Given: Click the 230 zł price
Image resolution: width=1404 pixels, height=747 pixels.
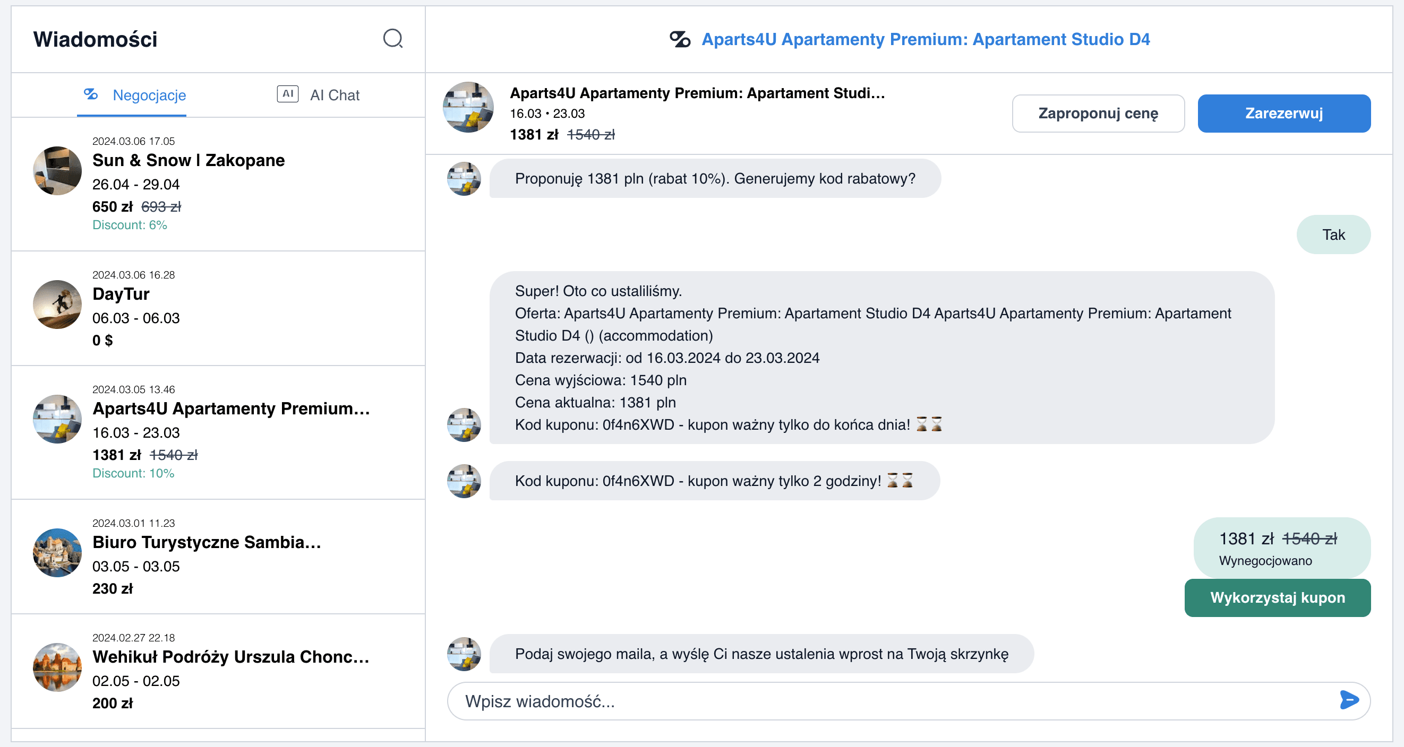Looking at the screenshot, I should point(113,588).
